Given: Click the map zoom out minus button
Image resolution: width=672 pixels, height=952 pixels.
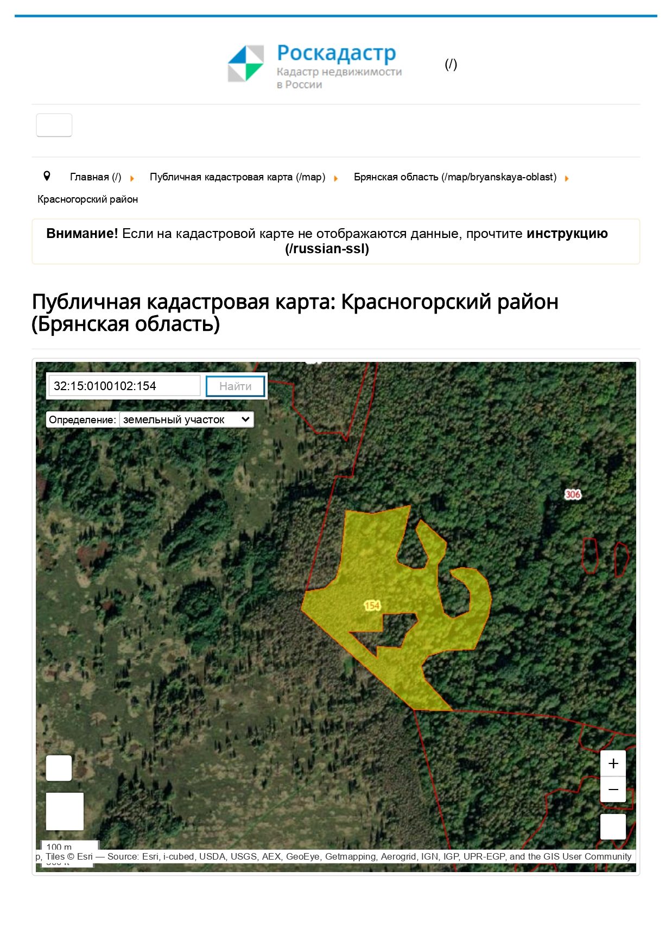Looking at the screenshot, I should tap(613, 789).
